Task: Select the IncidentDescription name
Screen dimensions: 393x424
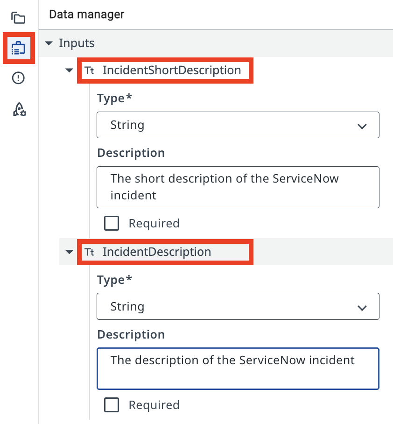Action: click(157, 252)
